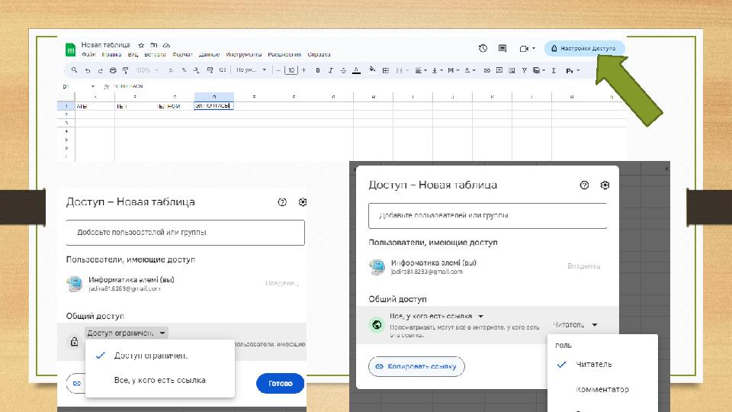
Task: Click the cloud save status icon
Action: [x=166, y=45]
